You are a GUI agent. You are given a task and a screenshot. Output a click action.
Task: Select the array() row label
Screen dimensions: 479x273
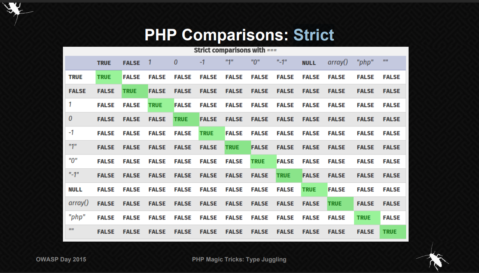point(79,203)
